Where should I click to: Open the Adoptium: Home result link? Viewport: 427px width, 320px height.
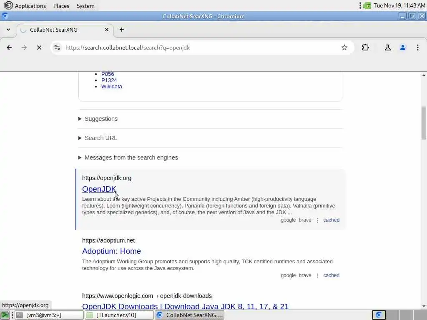tap(111, 251)
